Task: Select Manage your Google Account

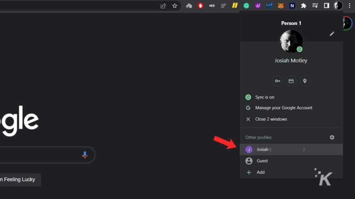Action: click(x=291, y=108)
